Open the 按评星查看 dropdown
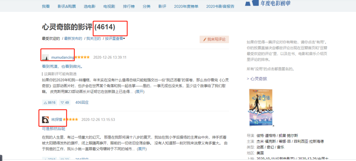Viewport: 356px width, 161px height. pos(115,39)
